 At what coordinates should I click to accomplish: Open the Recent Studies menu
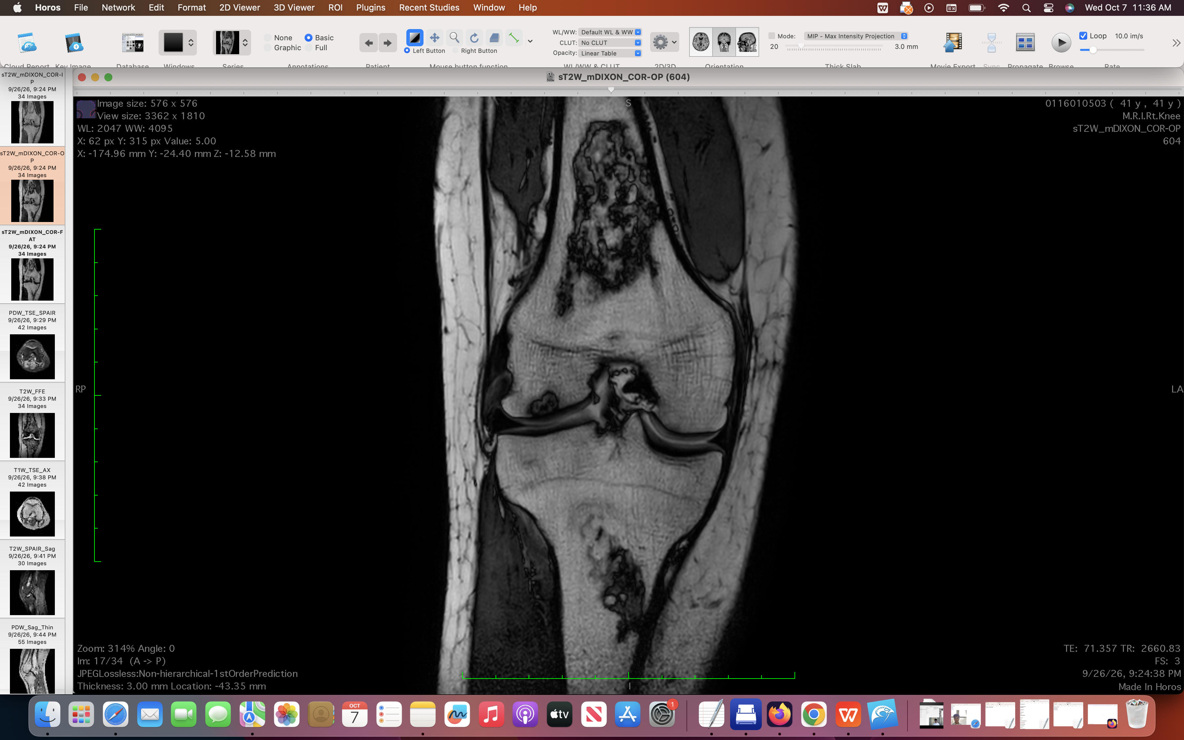pyautogui.click(x=429, y=7)
